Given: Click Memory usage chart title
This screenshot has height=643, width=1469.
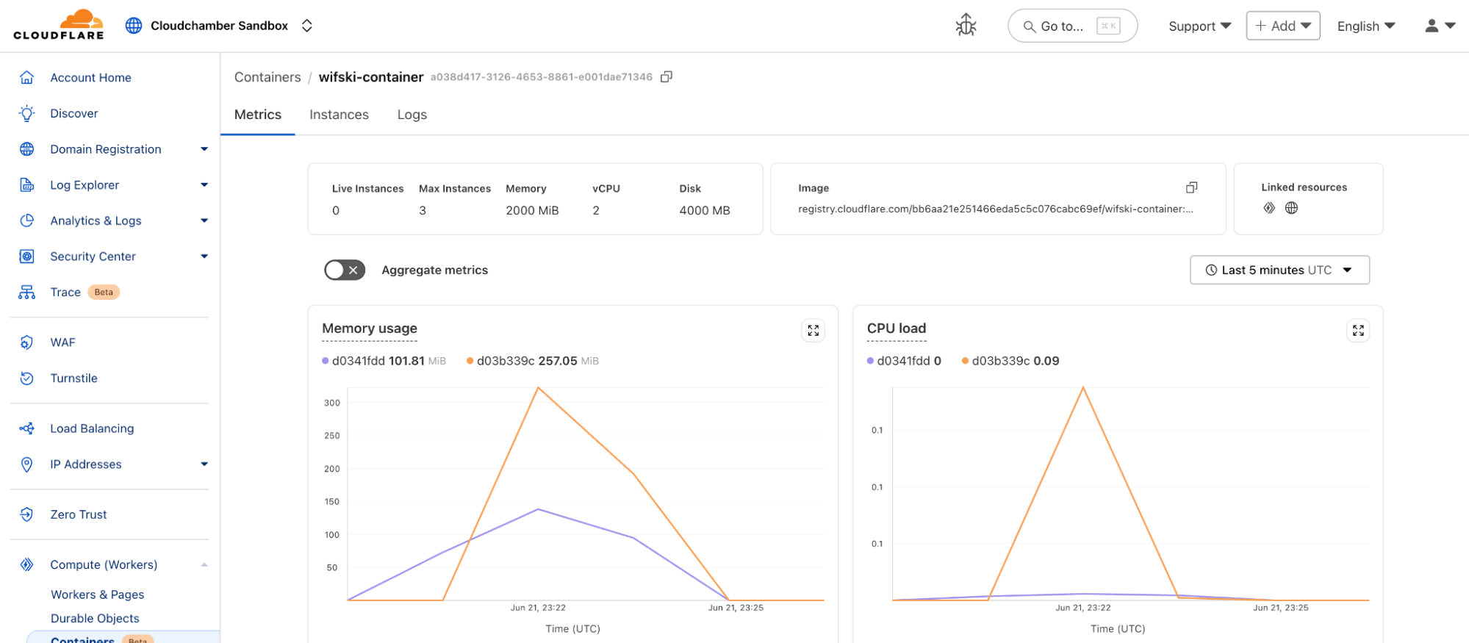Looking at the screenshot, I should [x=370, y=328].
